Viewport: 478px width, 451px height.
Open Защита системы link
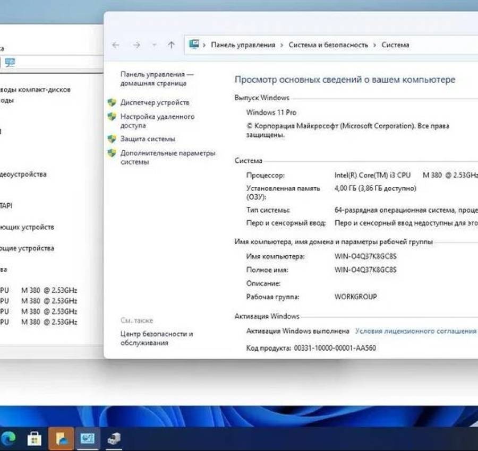pyautogui.click(x=148, y=139)
